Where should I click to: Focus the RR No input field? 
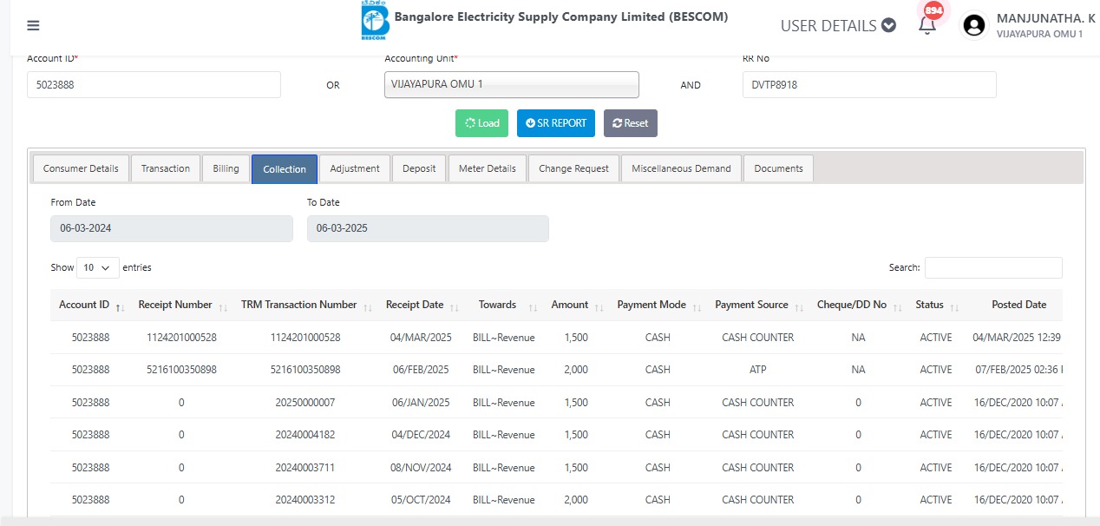click(x=869, y=84)
